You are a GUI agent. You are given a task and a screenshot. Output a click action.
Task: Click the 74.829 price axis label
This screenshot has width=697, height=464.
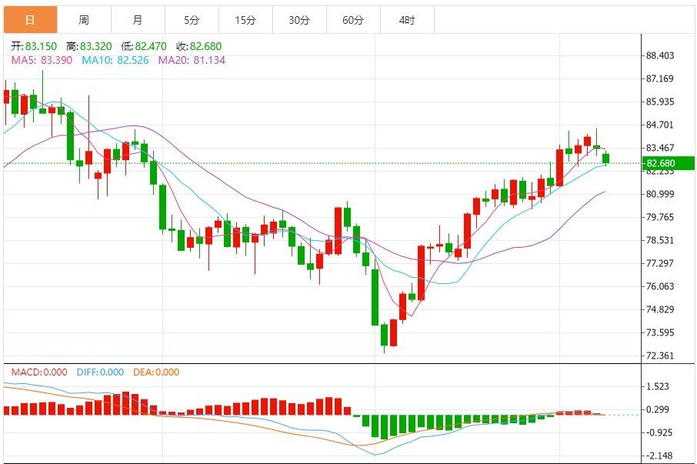[x=659, y=309]
